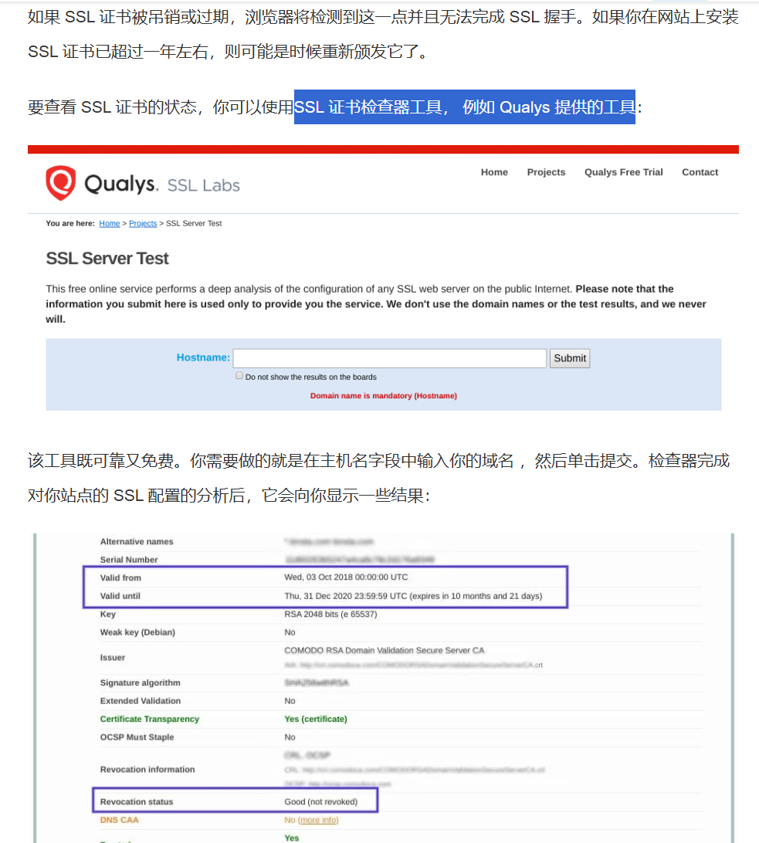Open the Qualys Free Trial page
The image size is (759, 843).
pyautogui.click(x=623, y=172)
